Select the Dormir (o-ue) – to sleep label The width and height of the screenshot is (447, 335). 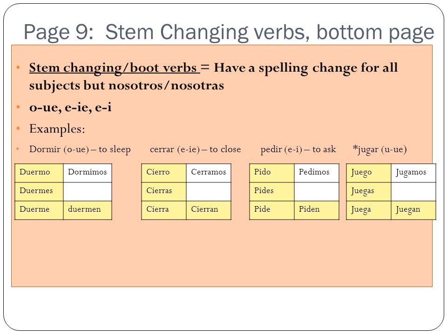pyautogui.click(x=80, y=149)
